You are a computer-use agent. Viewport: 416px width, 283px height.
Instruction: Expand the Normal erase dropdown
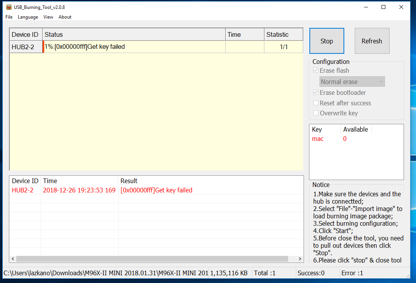tap(352, 82)
